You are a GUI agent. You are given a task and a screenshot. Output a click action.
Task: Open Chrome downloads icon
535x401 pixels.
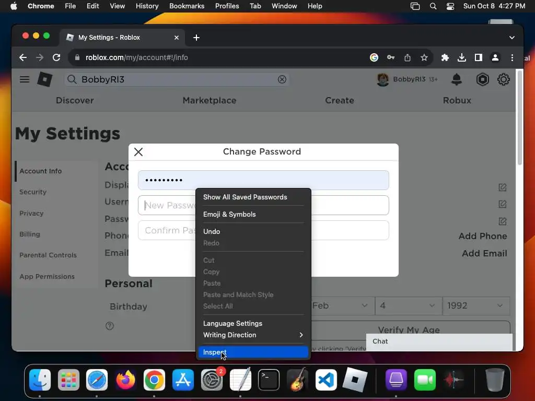(x=462, y=57)
